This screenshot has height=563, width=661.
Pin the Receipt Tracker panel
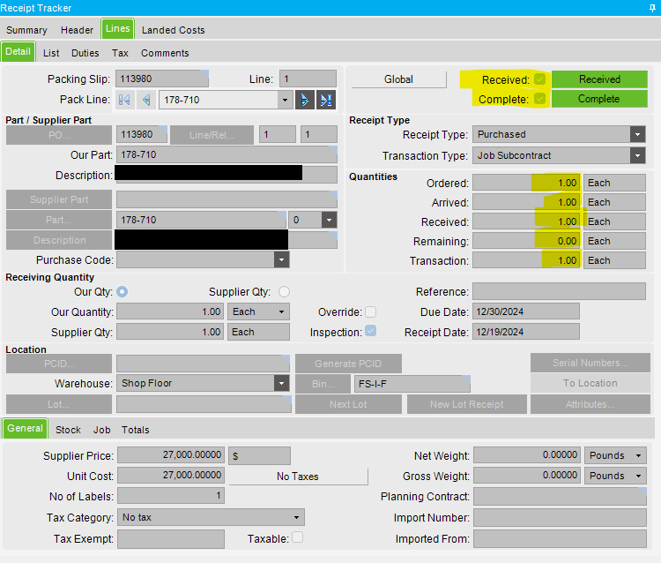(652, 8)
